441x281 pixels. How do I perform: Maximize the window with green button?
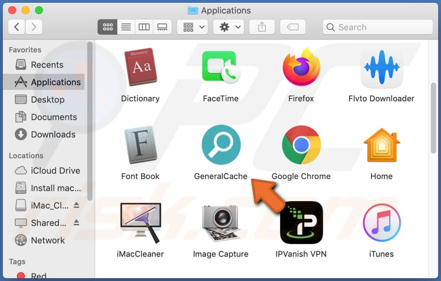pyautogui.click(x=39, y=11)
